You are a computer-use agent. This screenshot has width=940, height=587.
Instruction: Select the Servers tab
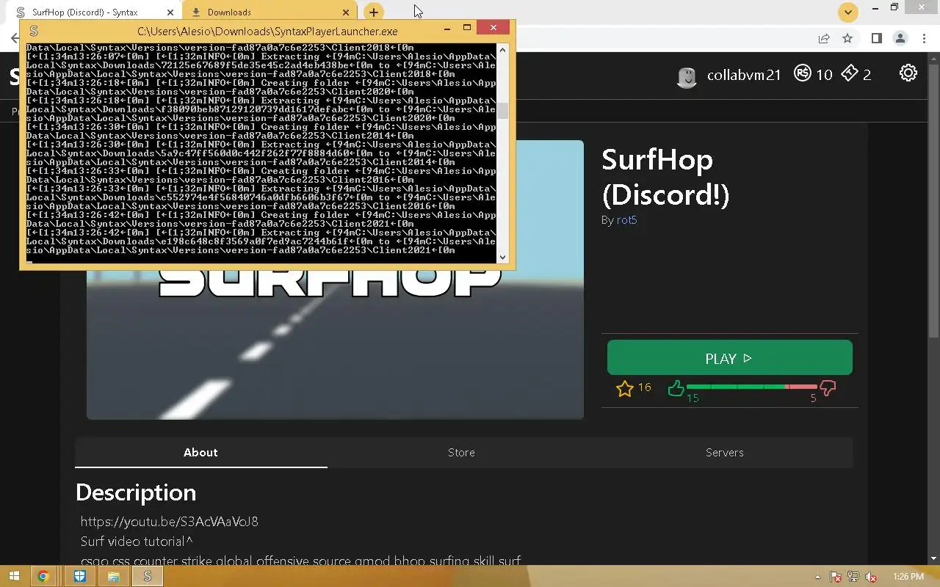tap(725, 452)
